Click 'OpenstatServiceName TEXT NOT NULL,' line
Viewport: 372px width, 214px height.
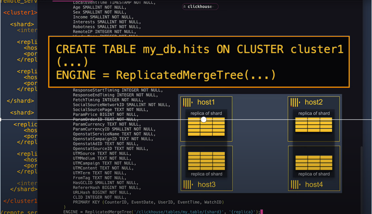[x=114, y=134]
